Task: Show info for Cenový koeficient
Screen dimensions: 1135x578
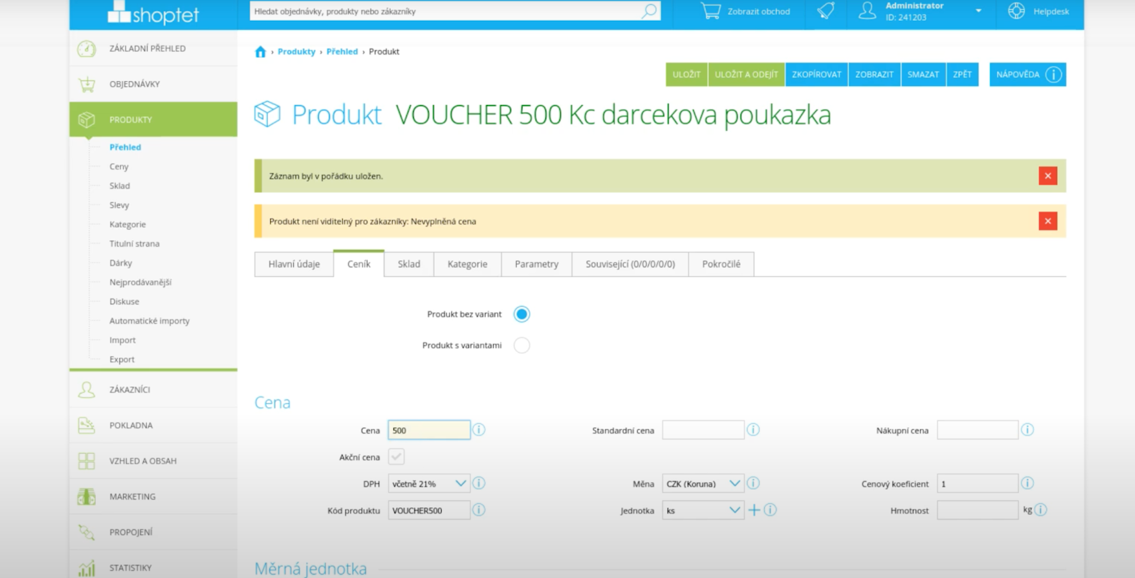Action: pyautogui.click(x=1027, y=483)
